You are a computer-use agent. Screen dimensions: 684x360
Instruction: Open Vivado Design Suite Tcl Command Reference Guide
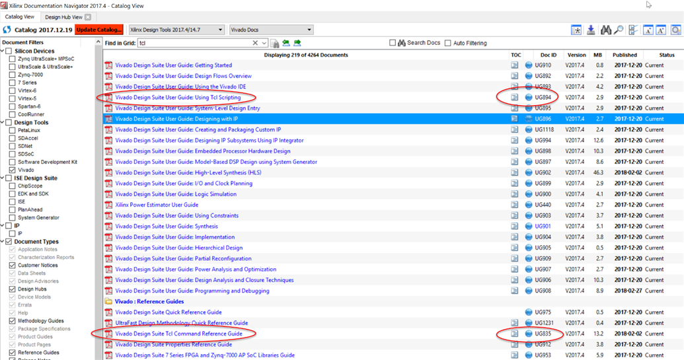click(179, 334)
